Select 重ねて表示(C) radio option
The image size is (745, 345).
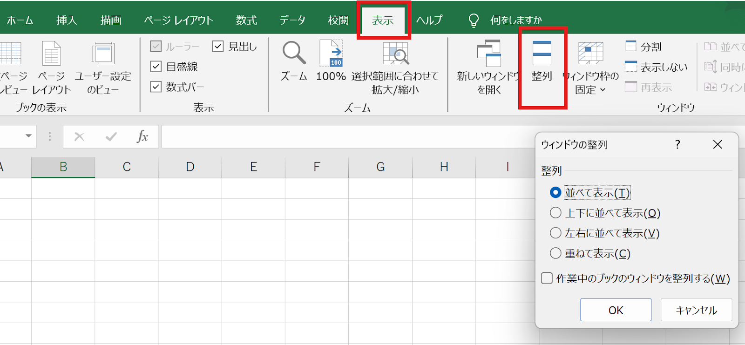[x=555, y=253]
